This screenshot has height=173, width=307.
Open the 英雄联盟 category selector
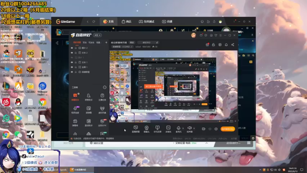coord(122,47)
